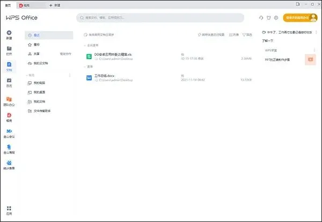Open 我的电脑 (My Computer) item
This screenshot has width=322, height=222.
coord(49,83)
